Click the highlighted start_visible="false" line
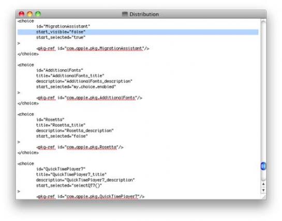The image size is (282, 221). [x=138, y=32]
